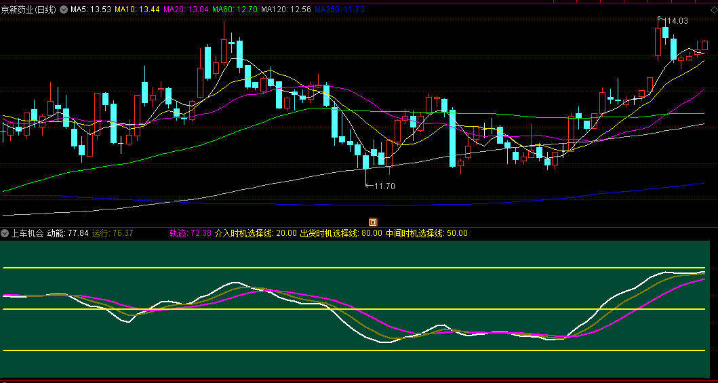The width and height of the screenshot is (718, 383).
Task: Open the dropdown arrow beside 京新药业(日线)
Action: click(64, 9)
